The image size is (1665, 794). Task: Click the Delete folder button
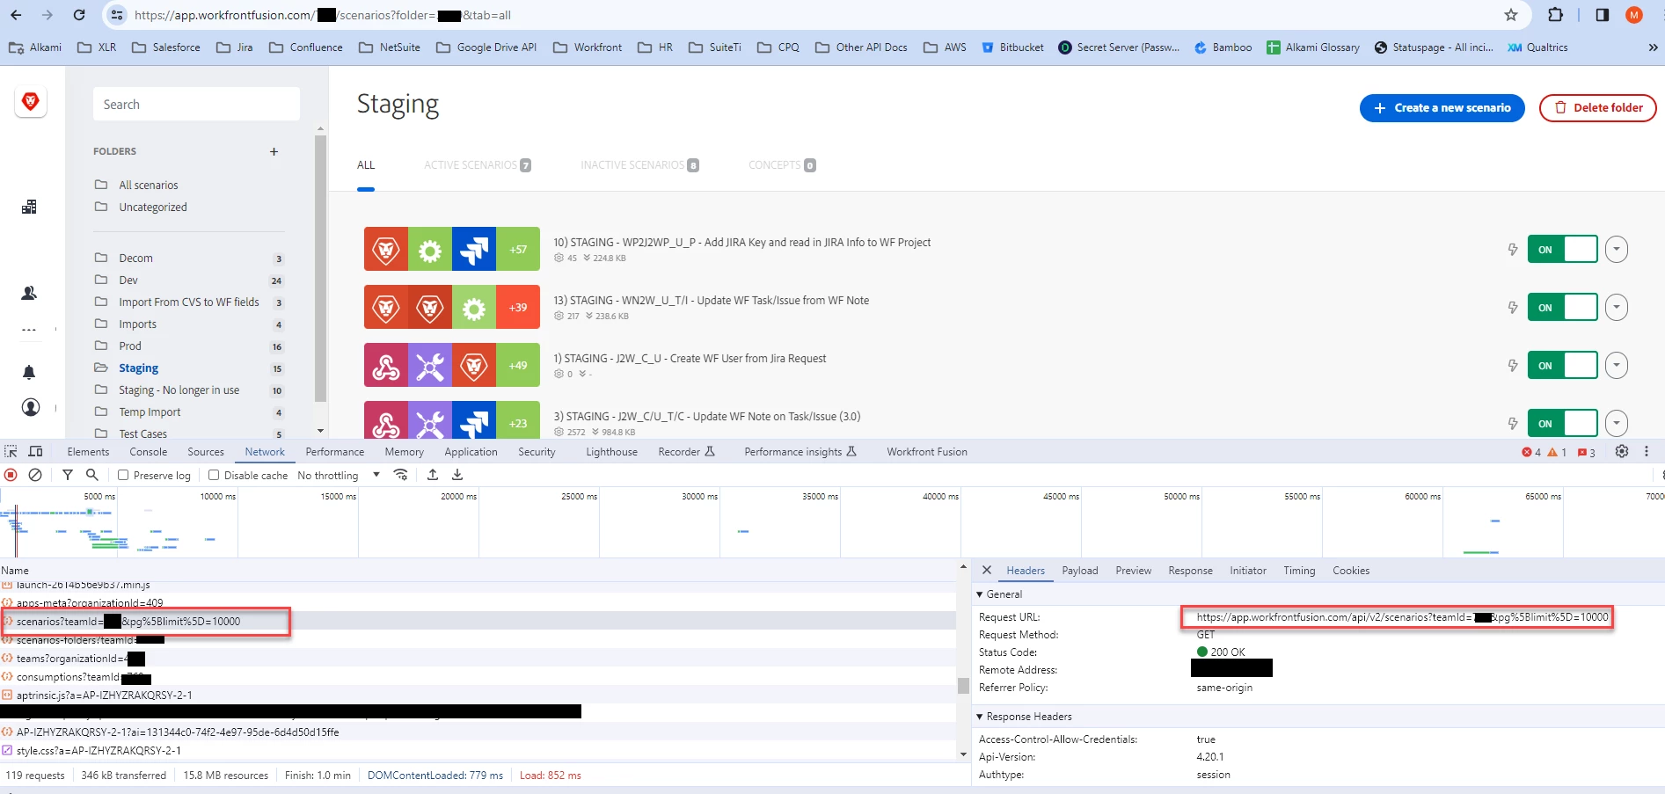[1598, 108]
